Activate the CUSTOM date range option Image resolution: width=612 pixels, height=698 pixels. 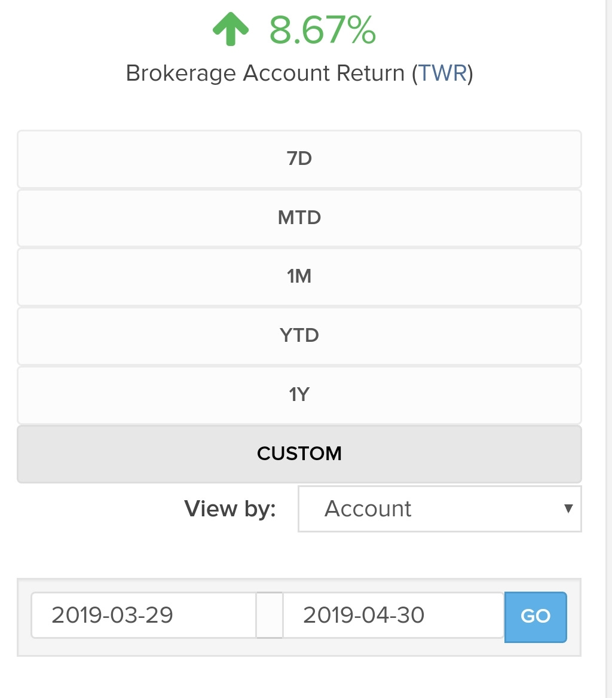point(299,454)
